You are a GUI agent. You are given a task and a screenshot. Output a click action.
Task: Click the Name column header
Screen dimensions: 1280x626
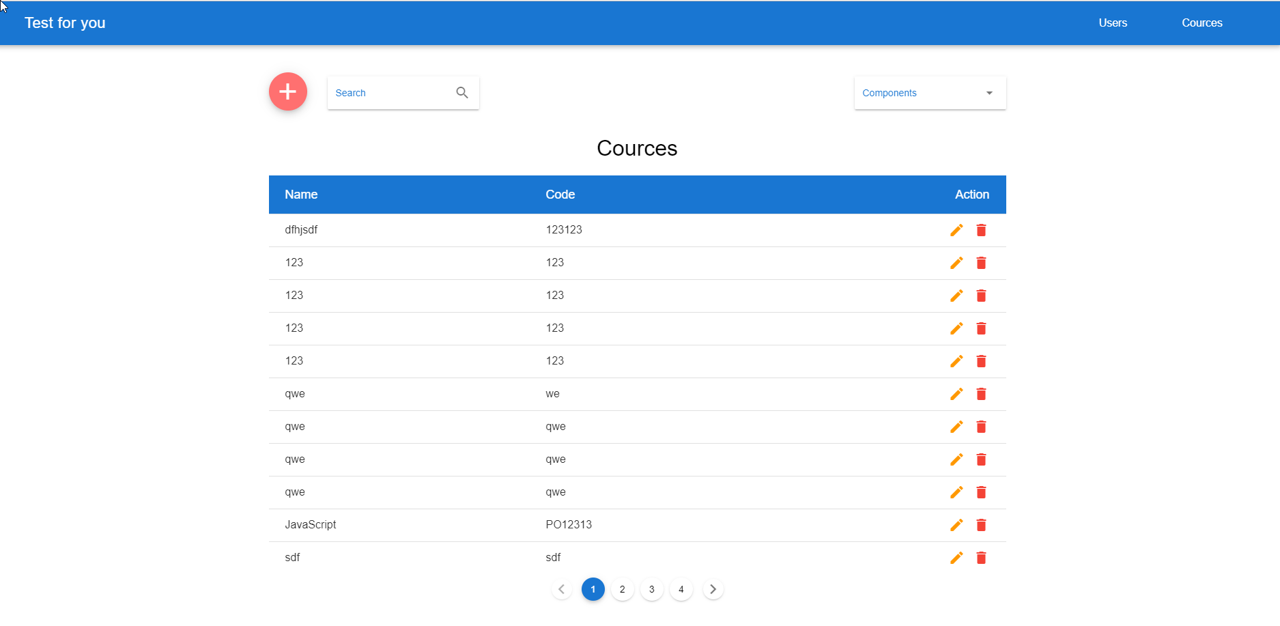pyautogui.click(x=301, y=195)
